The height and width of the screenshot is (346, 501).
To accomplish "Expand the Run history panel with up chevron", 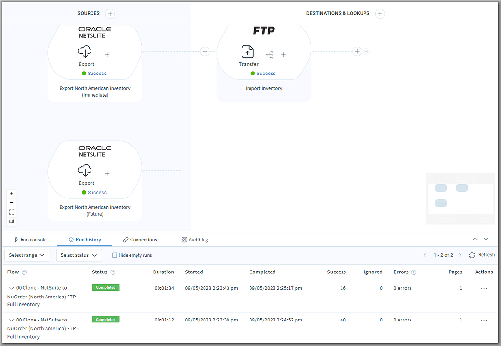I will tap(475, 239).
